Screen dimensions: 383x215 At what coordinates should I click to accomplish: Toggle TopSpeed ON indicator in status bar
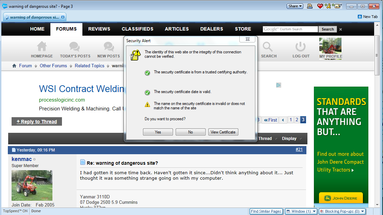click(15, 211)
